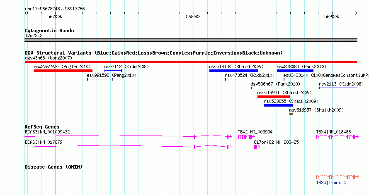Click the Cytogenetic Bands track heading
Image resolution: width=369 pixels, height=195 pixels.
[x=49, y=31]
